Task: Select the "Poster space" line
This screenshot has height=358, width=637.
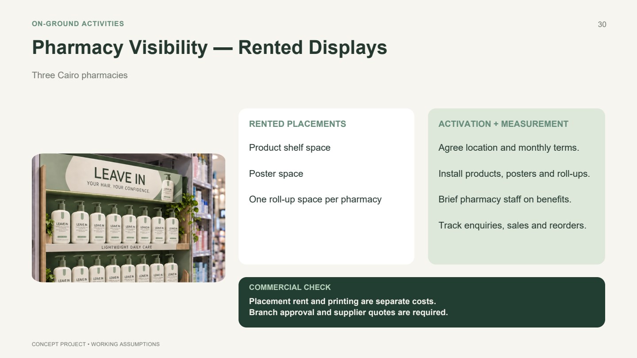Action: tap(276, 174)
